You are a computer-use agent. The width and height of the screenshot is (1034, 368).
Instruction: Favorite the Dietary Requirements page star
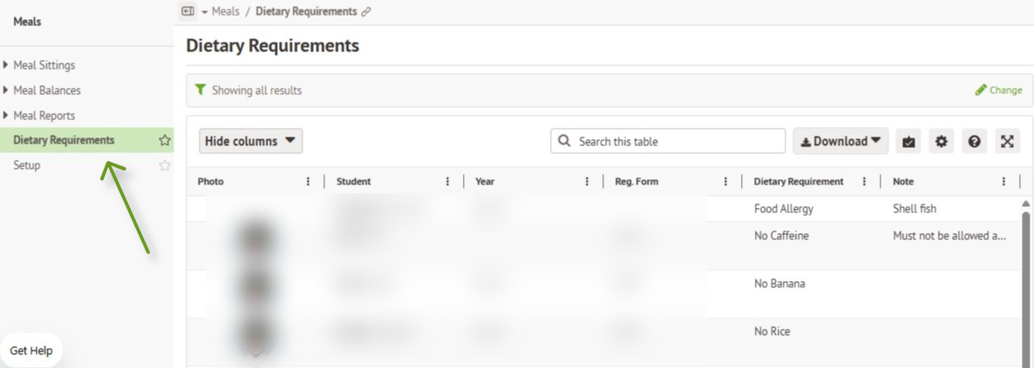(165, 140)
